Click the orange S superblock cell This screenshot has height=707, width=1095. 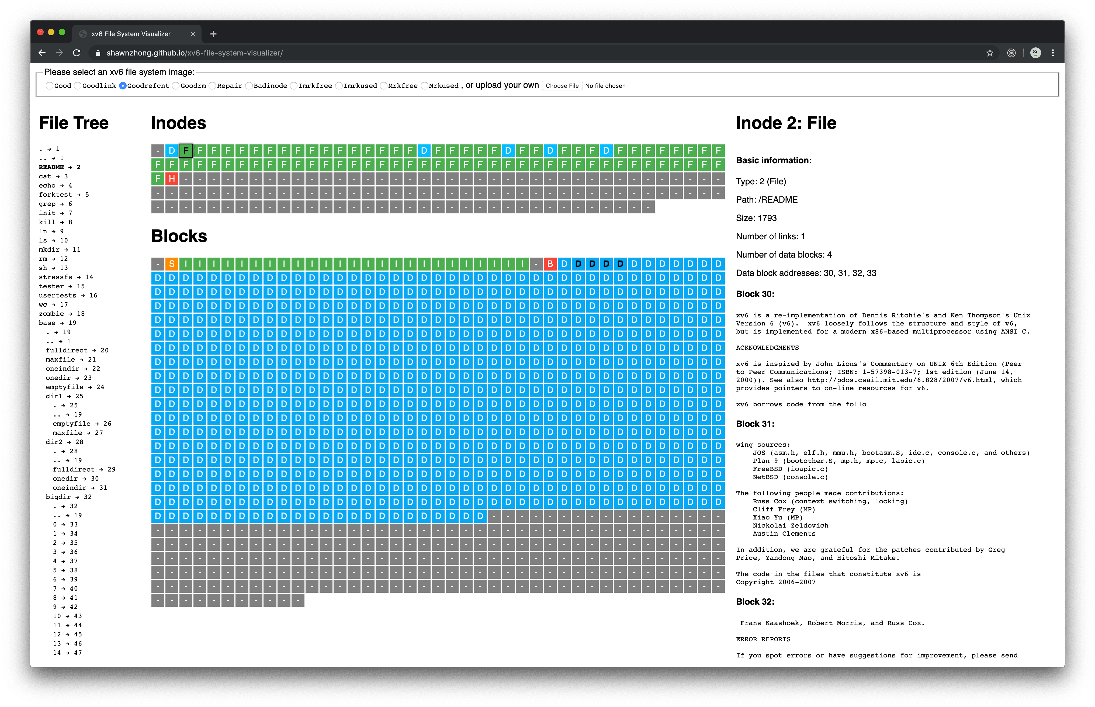[x=172, y=264]
